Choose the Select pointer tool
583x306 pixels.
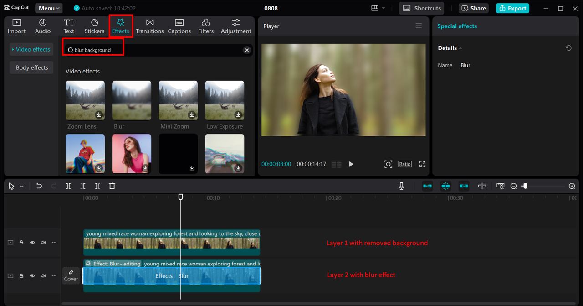tap(11, 186)
